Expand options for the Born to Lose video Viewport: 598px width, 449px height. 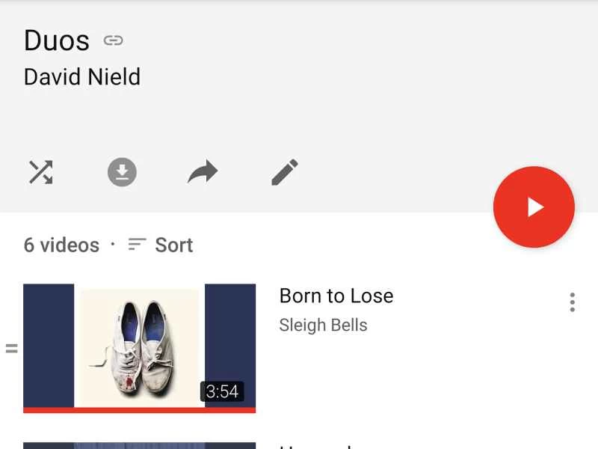(x=572, y=302)
